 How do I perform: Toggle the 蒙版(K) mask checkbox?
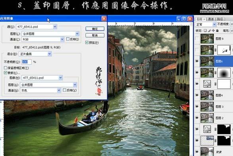(6, 73)
